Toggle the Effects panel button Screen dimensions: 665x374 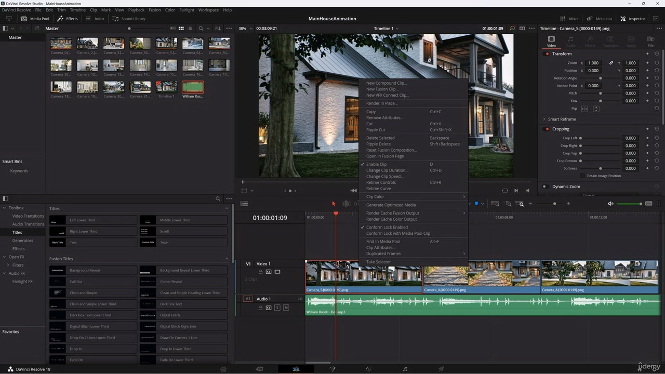(x=68, y=19)
